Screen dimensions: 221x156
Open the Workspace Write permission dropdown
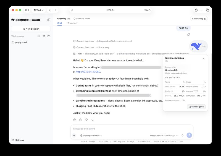(x=91, y=136)
